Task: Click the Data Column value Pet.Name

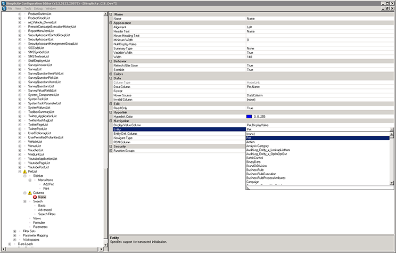Action: (x=320, y=87)
